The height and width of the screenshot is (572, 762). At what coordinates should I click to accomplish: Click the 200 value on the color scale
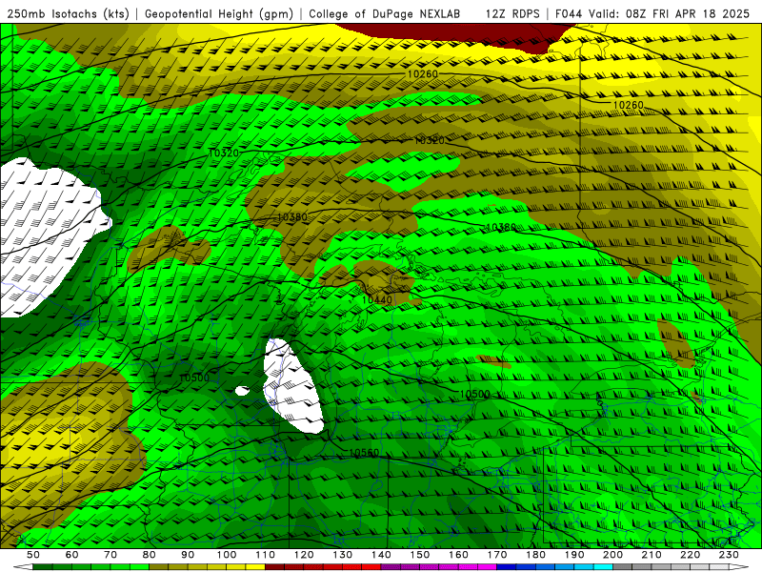(x=612, y=555)
